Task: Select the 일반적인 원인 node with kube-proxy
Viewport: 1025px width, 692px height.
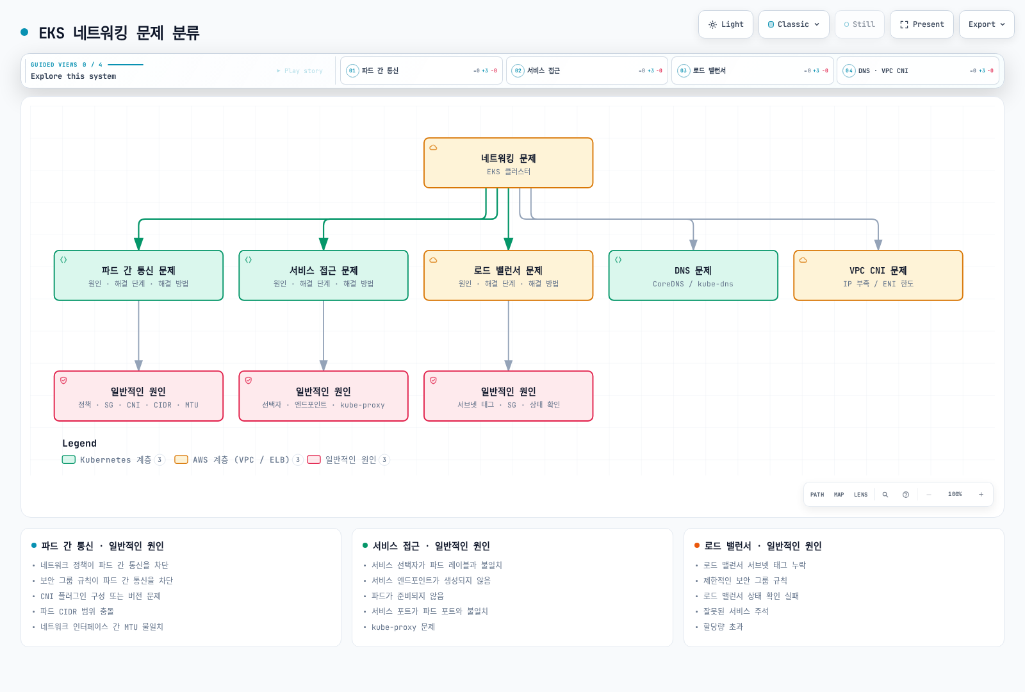Action: [x=324, y=396]
